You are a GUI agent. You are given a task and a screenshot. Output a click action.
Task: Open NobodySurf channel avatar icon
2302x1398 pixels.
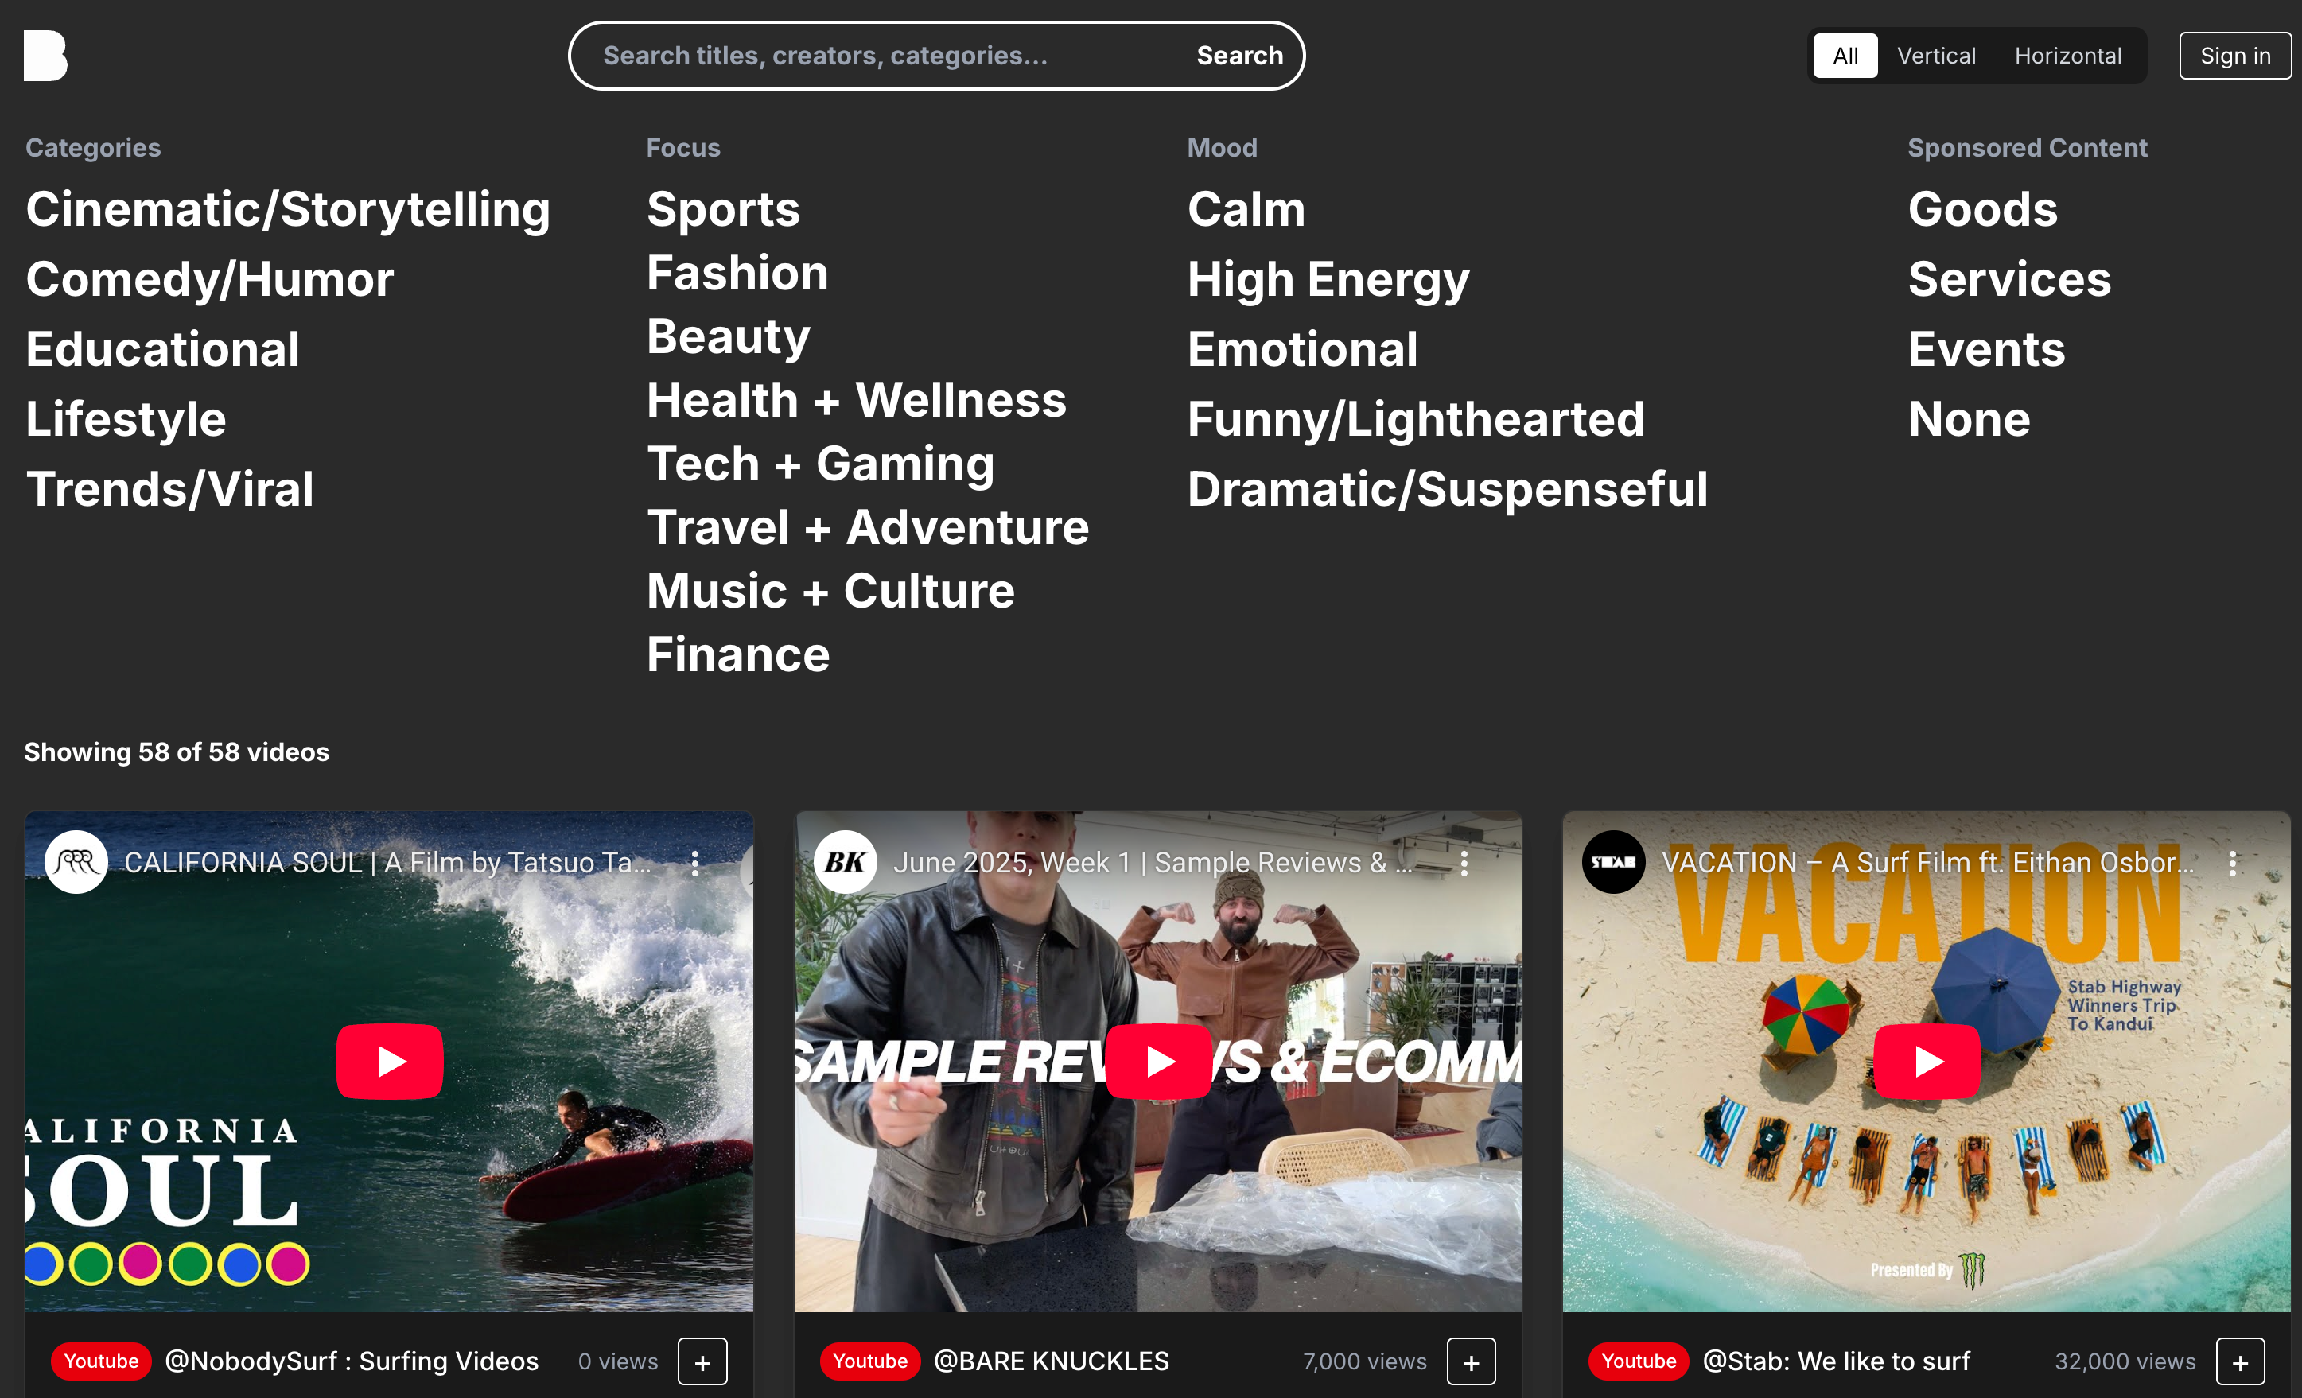pyautogui.click(x=76, y=862)
